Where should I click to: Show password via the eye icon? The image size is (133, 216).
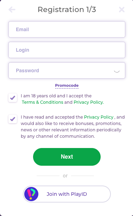pos(117,71)
